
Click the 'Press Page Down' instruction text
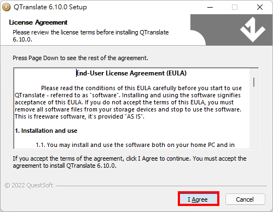(80, 58)
